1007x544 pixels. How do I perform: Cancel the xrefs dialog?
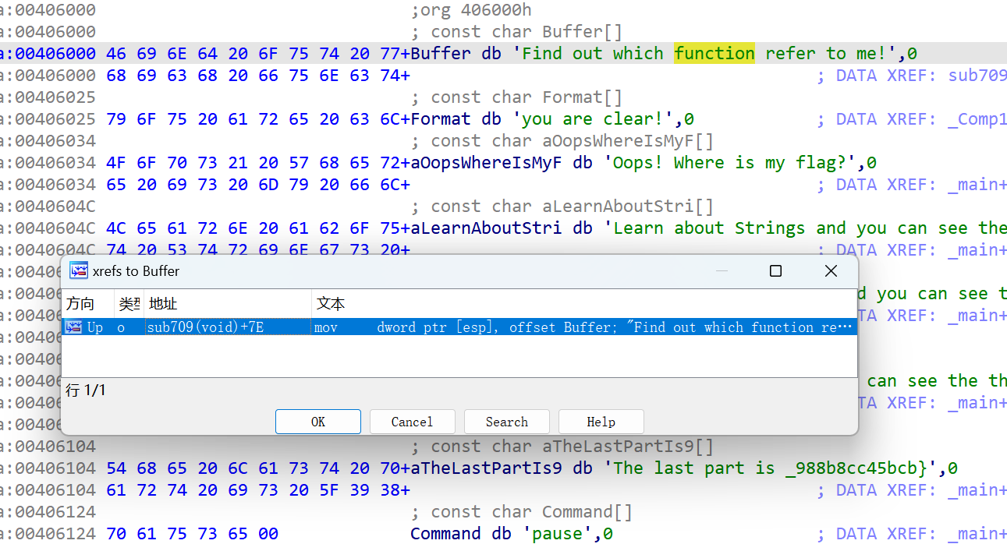click(412, 422)
